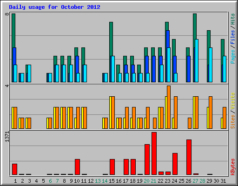
Task: Click day label '18' on the x-axis
Action: pos(132,181)
